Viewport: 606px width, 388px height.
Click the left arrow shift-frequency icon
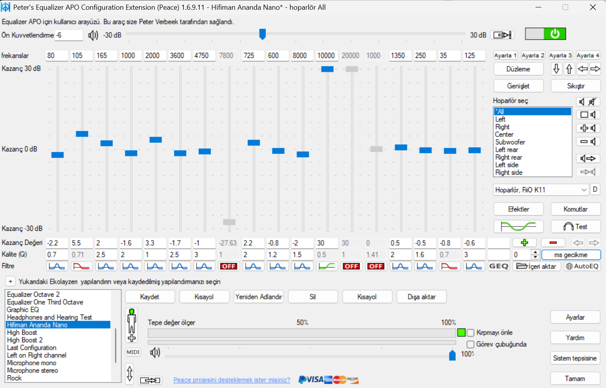(583, 69)
